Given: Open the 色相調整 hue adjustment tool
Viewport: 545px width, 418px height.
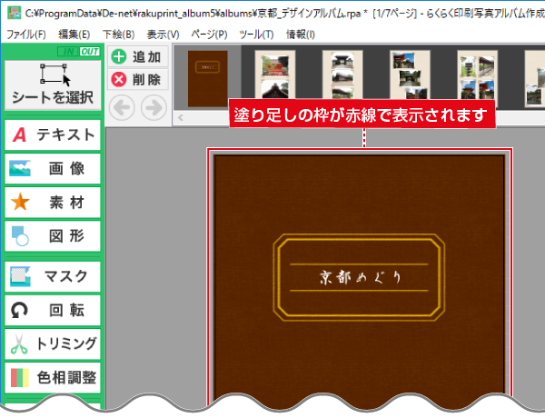Looking at the screenshot, I should click(x=53, y=378).
